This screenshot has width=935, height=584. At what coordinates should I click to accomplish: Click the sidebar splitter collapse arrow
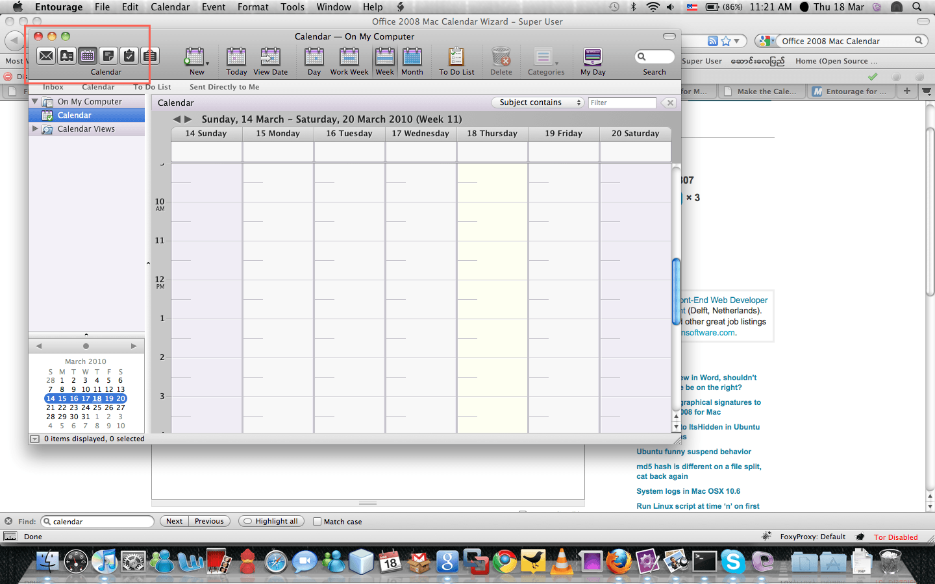point(148,263)
